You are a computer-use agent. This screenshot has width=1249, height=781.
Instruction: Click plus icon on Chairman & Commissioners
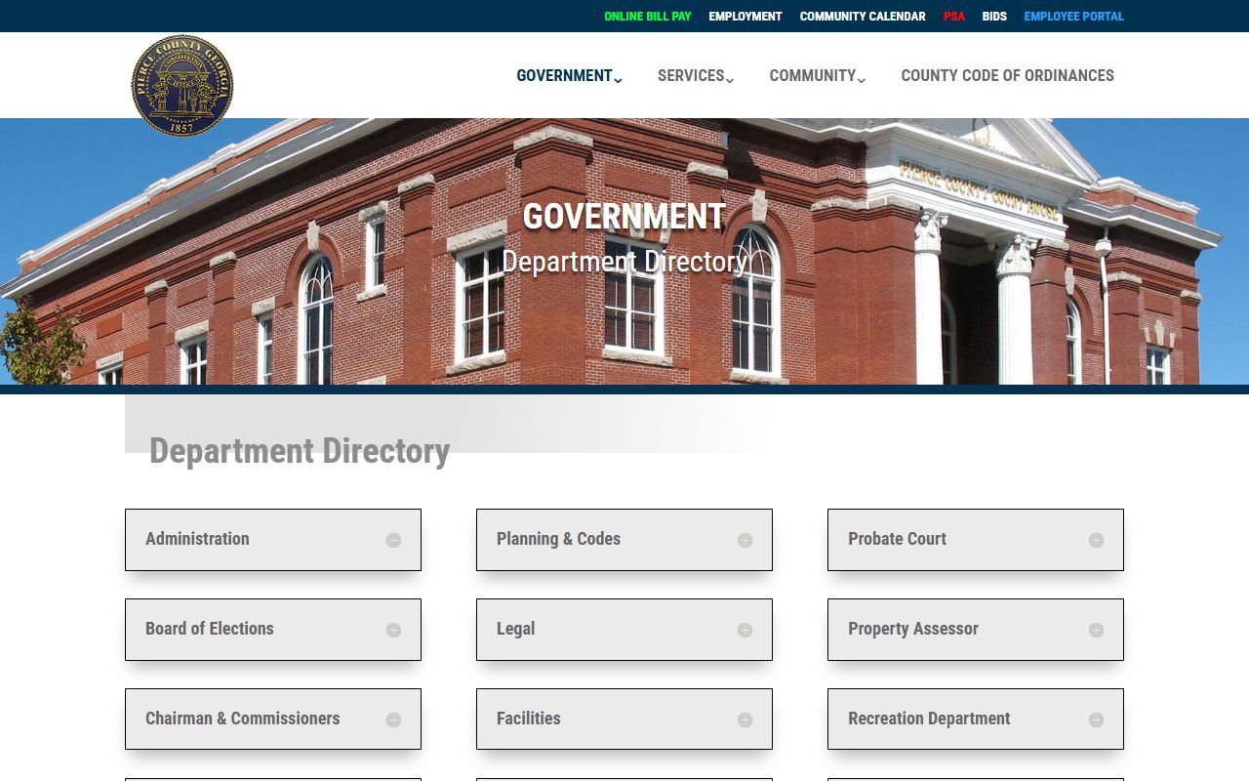click(x=393, y=719)
